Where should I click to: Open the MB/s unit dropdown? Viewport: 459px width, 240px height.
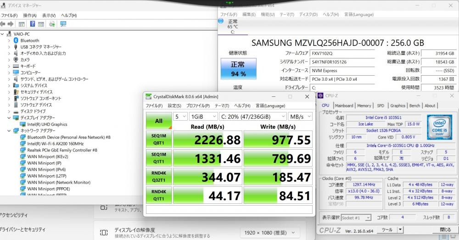(300, 117)
